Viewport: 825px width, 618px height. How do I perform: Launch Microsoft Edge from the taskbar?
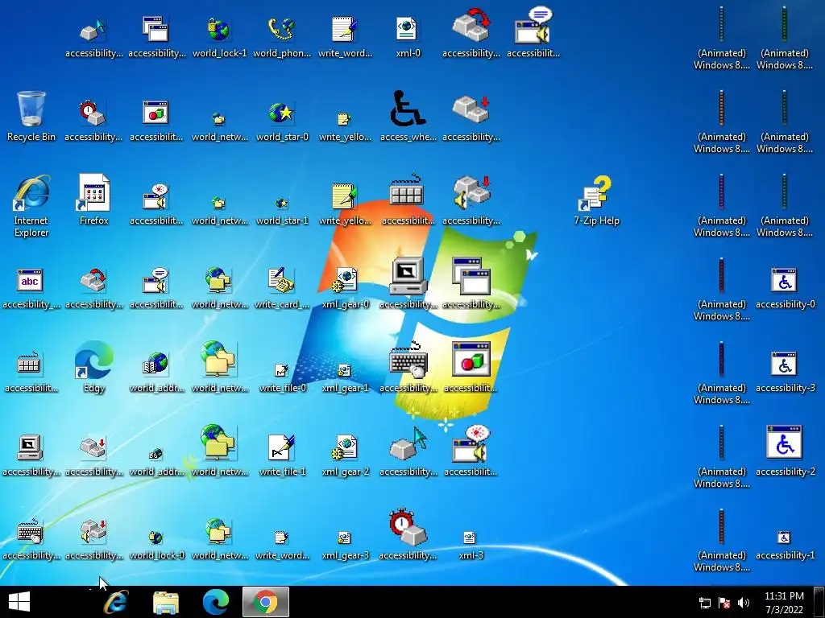[216, 602]
